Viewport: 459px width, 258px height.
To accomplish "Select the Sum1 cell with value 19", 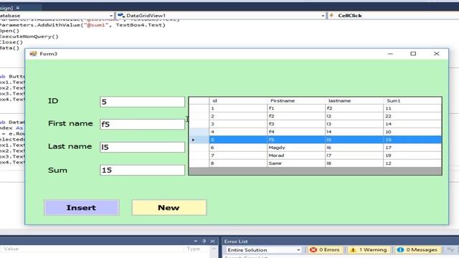I will pos(412,156).
